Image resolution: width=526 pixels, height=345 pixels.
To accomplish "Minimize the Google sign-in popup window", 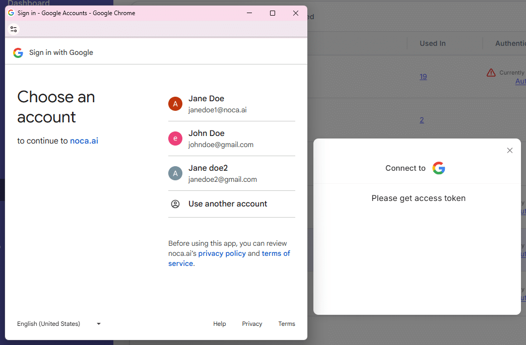I will 249,13.
